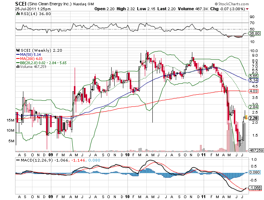Click the '10.0' price axis label
The height and width of the screenshot is (200, 264).
click(x=254, y=51)
